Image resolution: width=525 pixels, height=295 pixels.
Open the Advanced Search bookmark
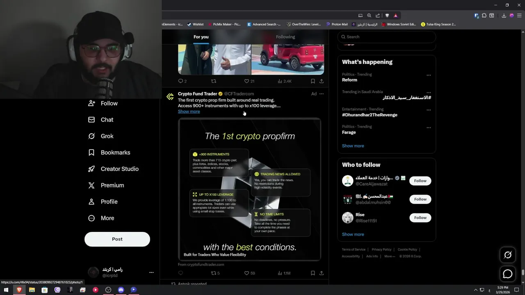(x=264, y=24)
